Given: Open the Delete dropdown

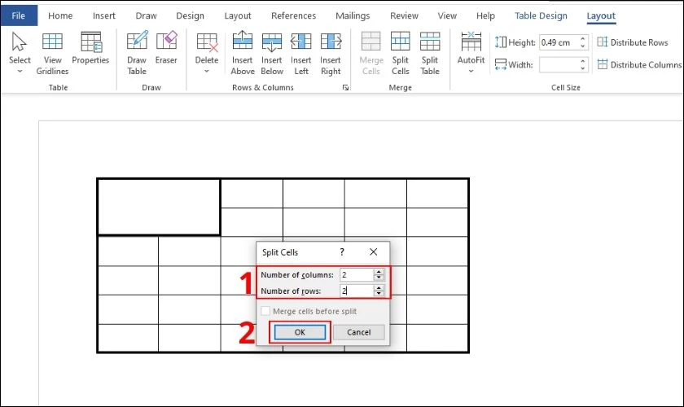Looking at the screenshot, I should pos(207,53).
